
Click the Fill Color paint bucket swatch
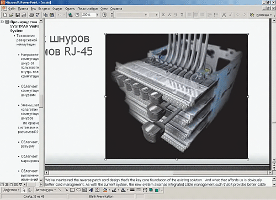pos(105,190)
